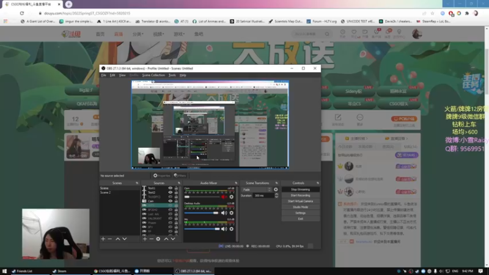Image resolution: width=489 pixels, height=275 pixels.
Task: Undock the Sources panel via its float icon
Action: click(179, 183)
